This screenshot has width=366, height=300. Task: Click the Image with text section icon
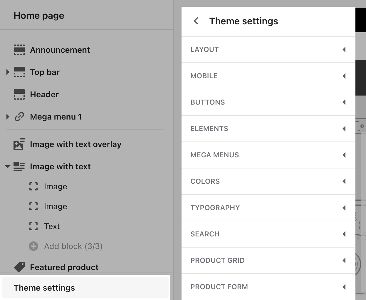click(x=19, y=166)
